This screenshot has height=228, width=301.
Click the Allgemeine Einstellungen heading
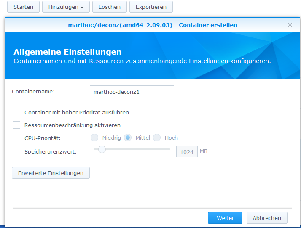click(x=67, y=52)
